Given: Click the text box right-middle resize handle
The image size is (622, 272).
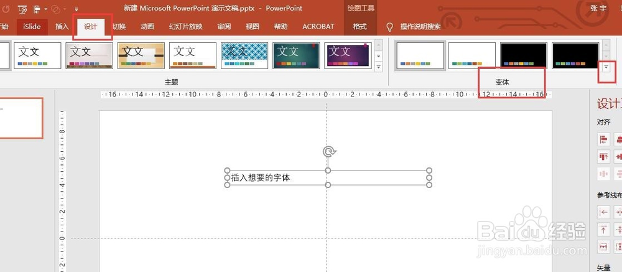Looking at the screenshot, I should 429,177.
